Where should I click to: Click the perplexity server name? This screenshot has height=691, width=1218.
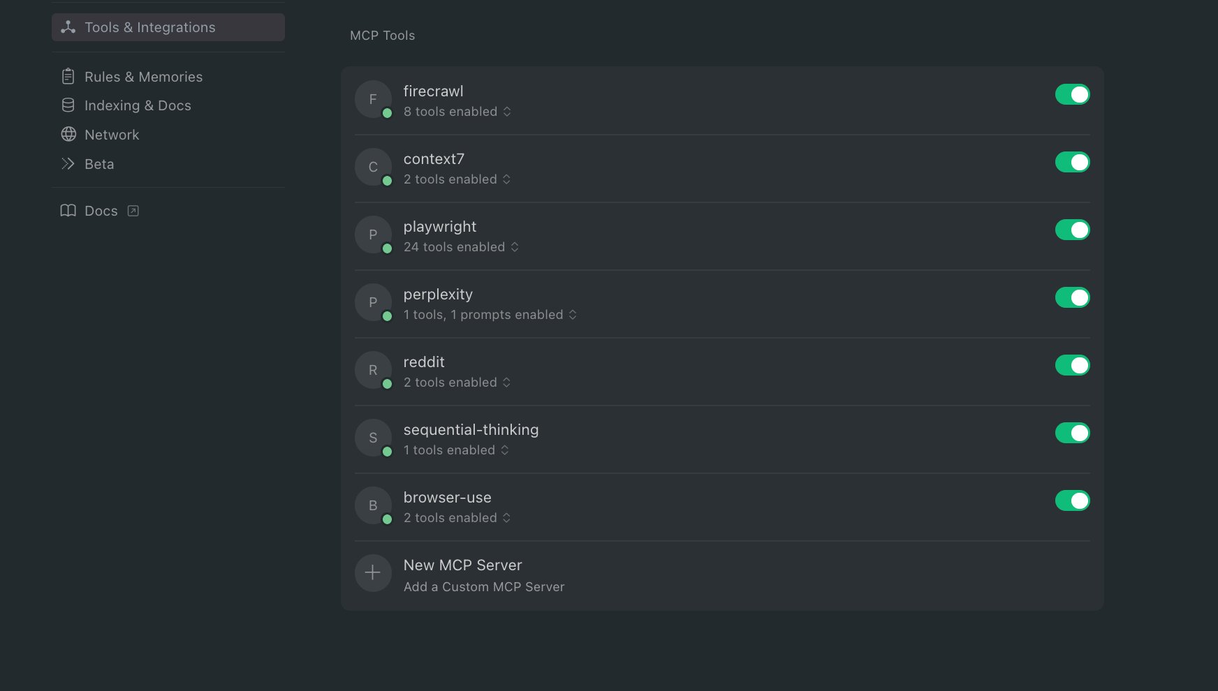tap(438, 295)
